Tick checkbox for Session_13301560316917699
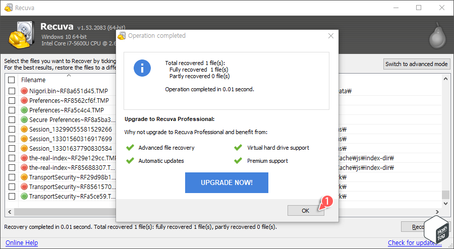The width and height of the screenshot is (454, 249). [x=12, y=139]
